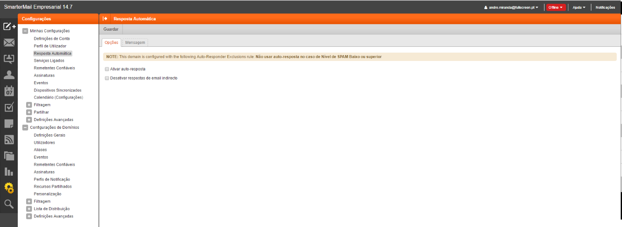Click the search magnifier icon
The height and width of the screenshot is (227, 622).
9,204
